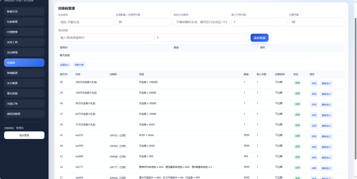Click reward text 代金券 x 188888

pos(148,82)
